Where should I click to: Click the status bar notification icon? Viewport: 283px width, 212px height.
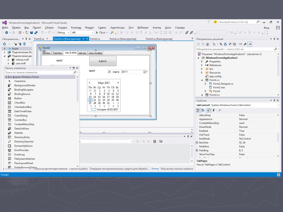coord(278,175)
